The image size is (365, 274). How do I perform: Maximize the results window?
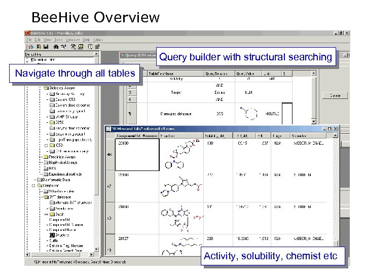pyautogui.click(x=330, y=128)
